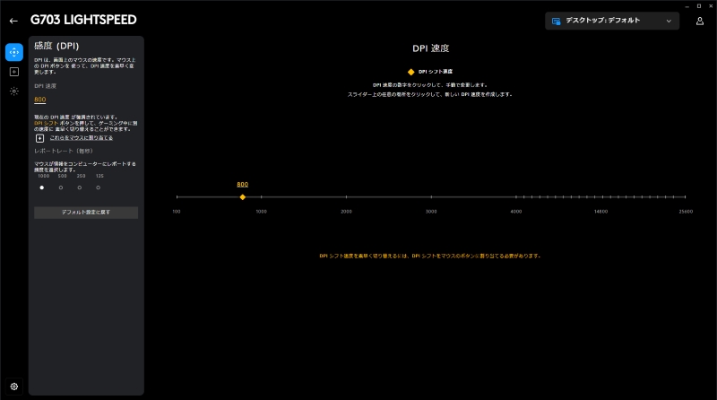The image size is (717, 400).
Task: Click the DPI 速度 title text
Action: pyautogui.click(x=431, y=48)
